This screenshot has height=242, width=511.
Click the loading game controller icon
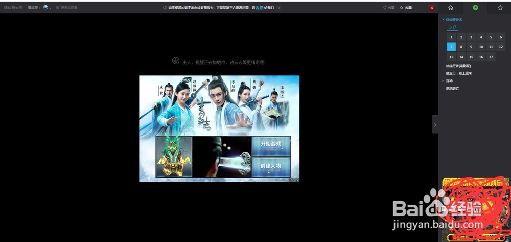pyautogui.click(x=176, y=61)
